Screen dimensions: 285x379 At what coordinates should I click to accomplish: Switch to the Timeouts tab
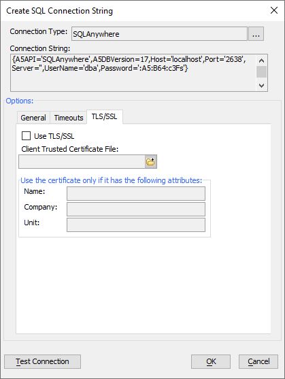(x=69, y=118)
